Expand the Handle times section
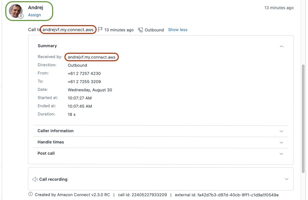This screenshot has height=200, width=308. pyautogui.click(x=281, y=142)
